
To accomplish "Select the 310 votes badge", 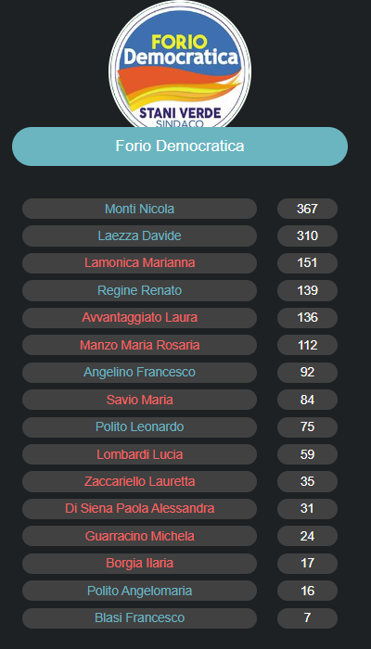I will [x=307, y=235].
